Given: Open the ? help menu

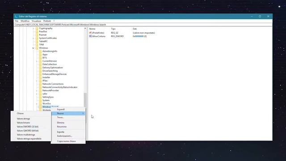Looking at the screenshot, I should (x=54, y=21).
